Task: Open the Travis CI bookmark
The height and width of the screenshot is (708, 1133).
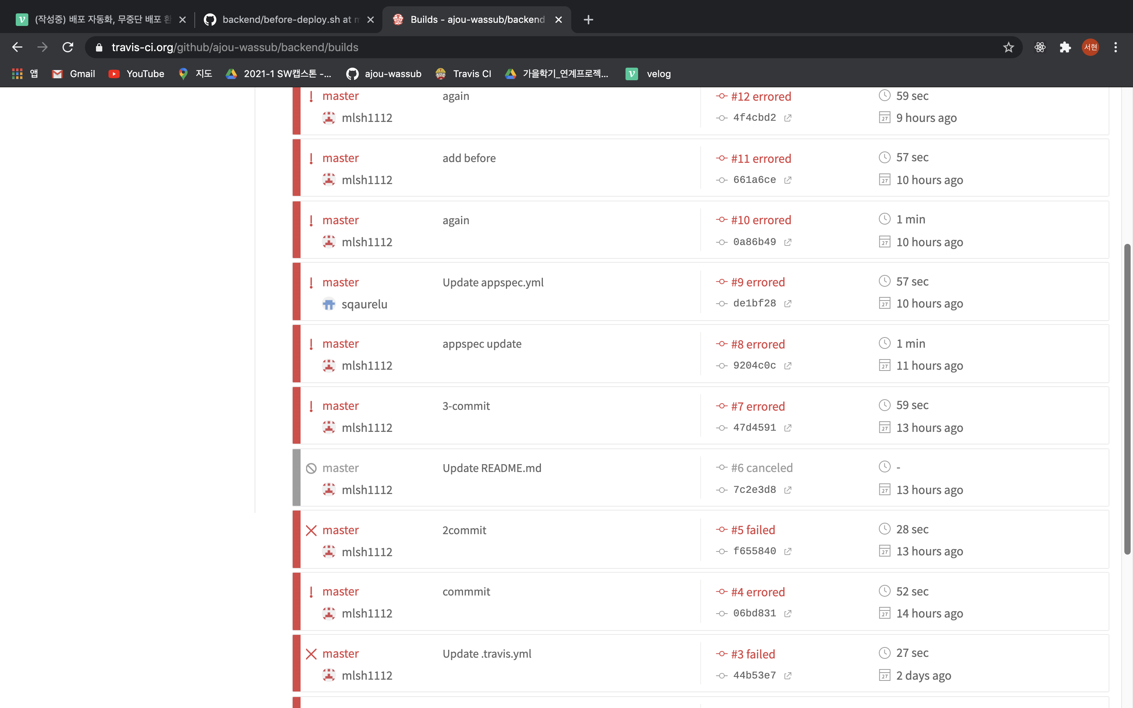Action: tap(463, 74)
